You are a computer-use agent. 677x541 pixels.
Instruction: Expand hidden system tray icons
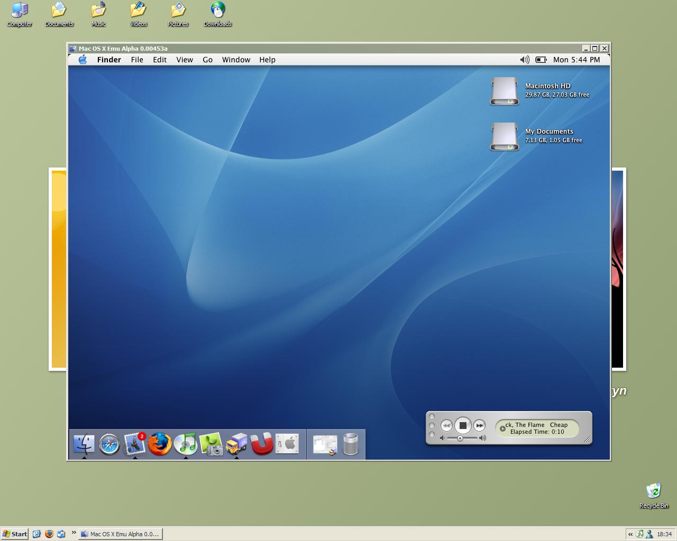[x=630, y=534]
